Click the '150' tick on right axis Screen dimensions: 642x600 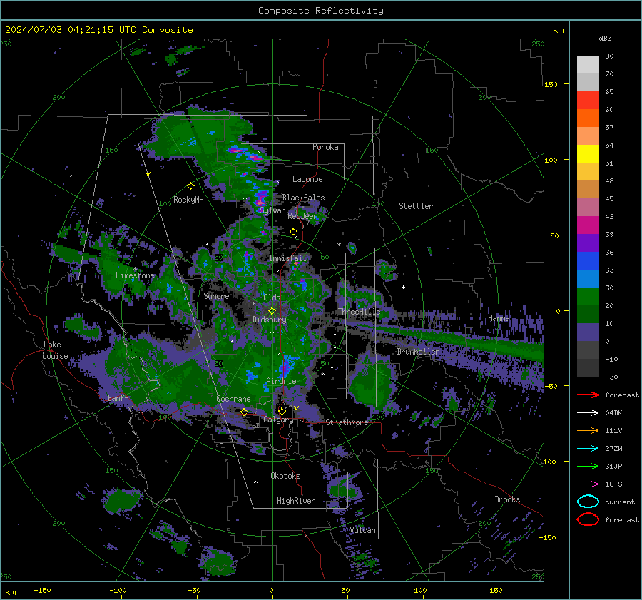[x=551, y=84]
